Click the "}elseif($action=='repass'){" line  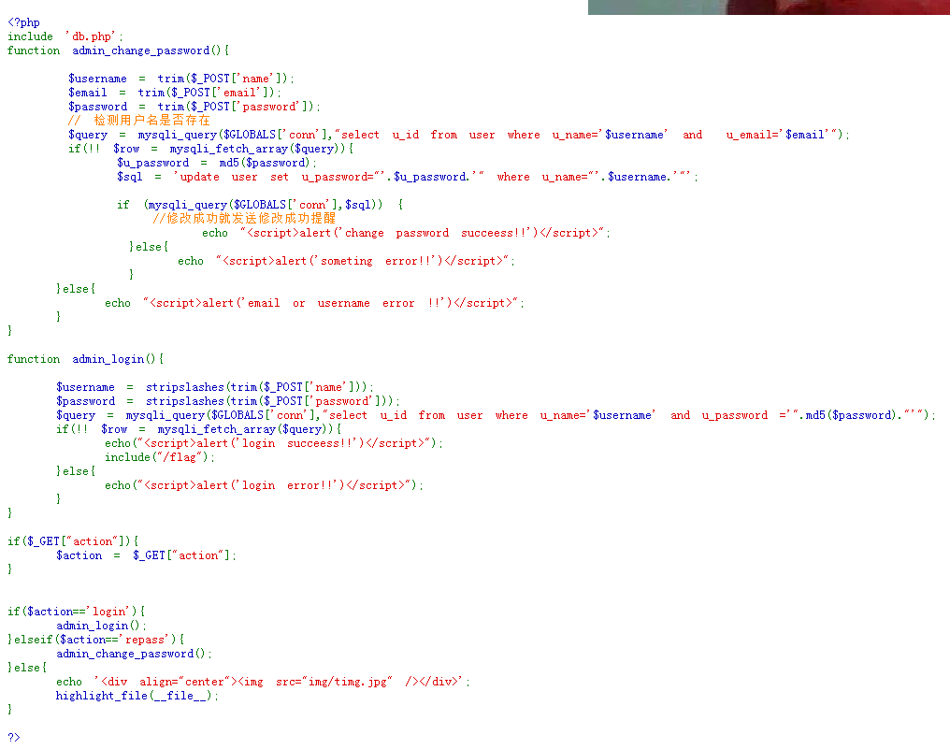(x=95, y=640)
